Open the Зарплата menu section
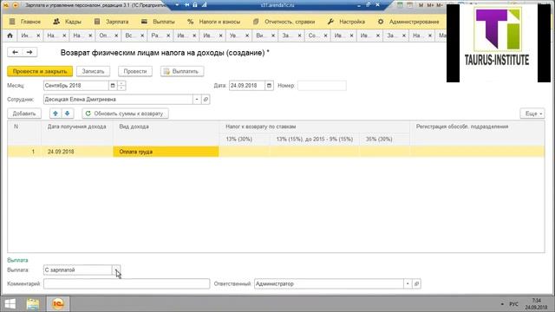The width and height of the screenshot is (555, 312). pyautogui.click(x=112, y=22)
